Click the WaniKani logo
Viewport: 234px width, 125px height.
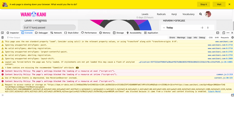[x=33, y=14]
